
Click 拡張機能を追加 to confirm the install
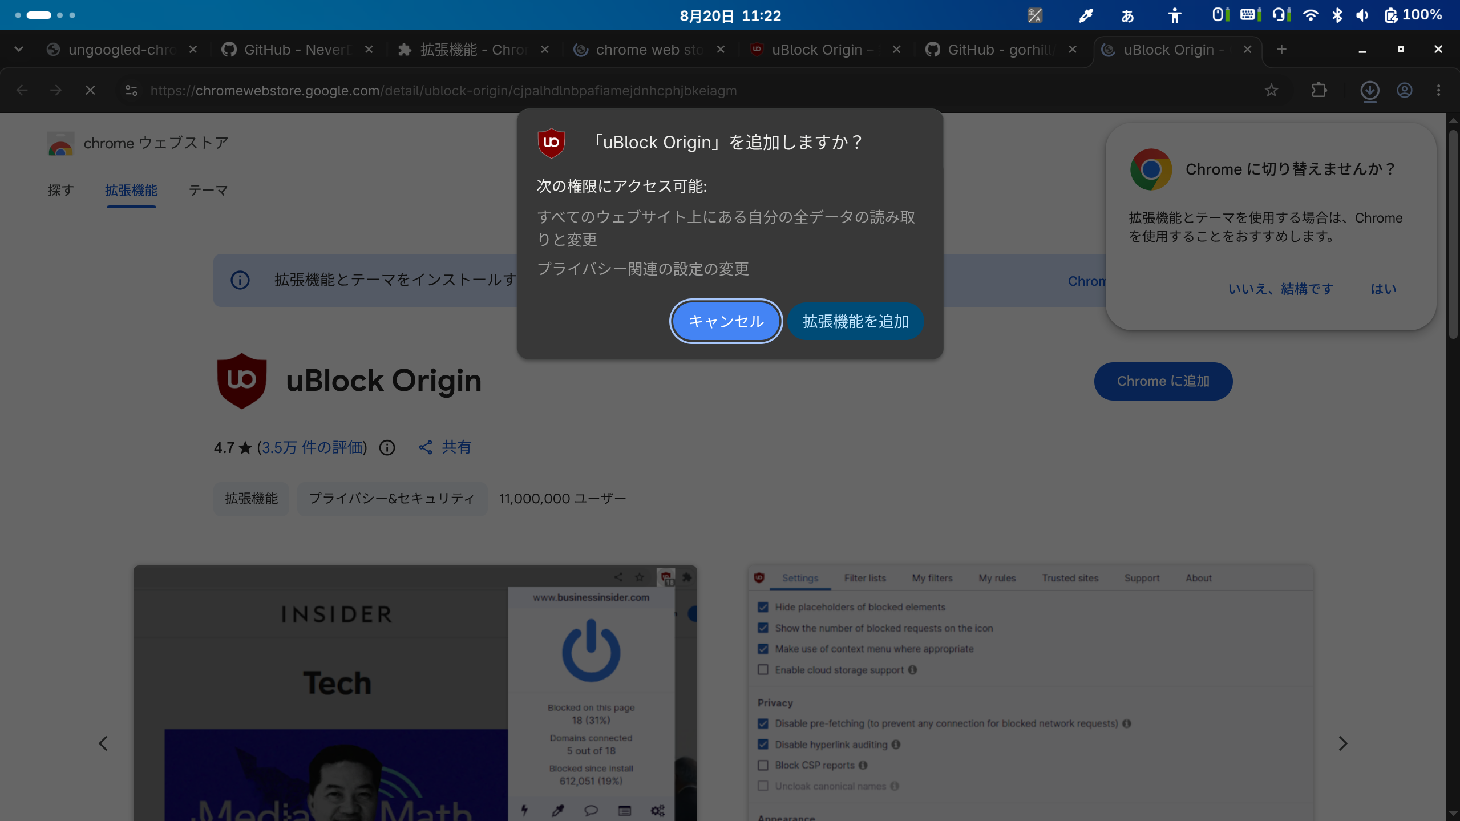point(855,321)
